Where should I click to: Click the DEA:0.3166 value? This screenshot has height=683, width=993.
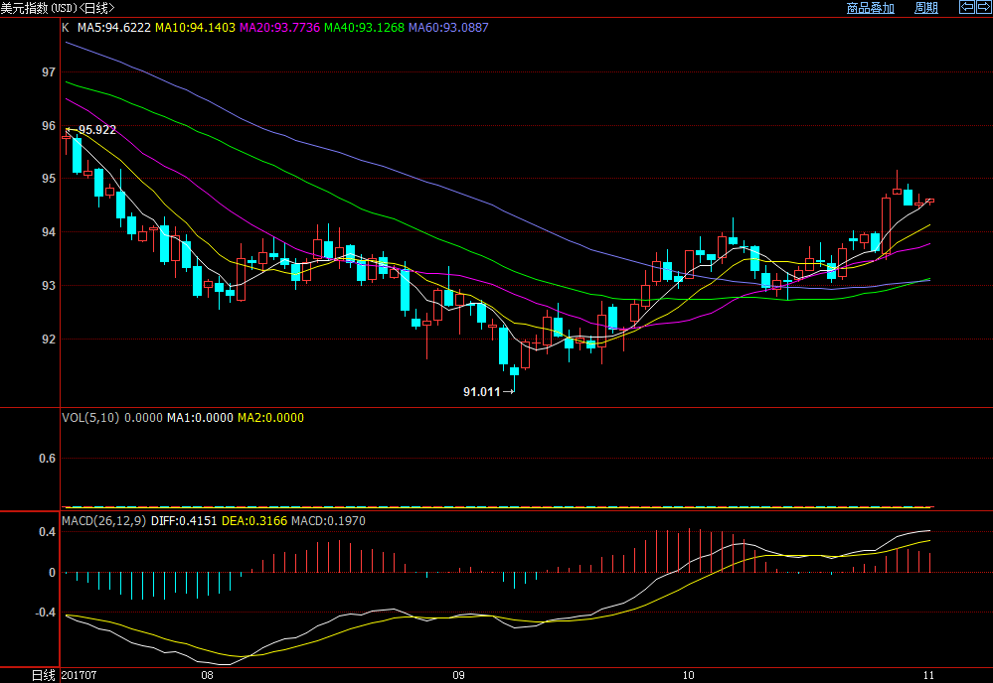tap(253, 520)
